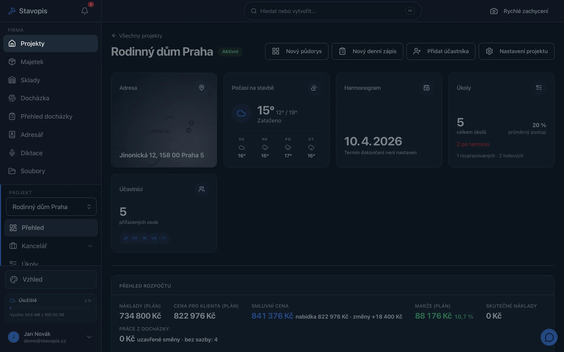Click the PE participant avatar

[135, 238]
